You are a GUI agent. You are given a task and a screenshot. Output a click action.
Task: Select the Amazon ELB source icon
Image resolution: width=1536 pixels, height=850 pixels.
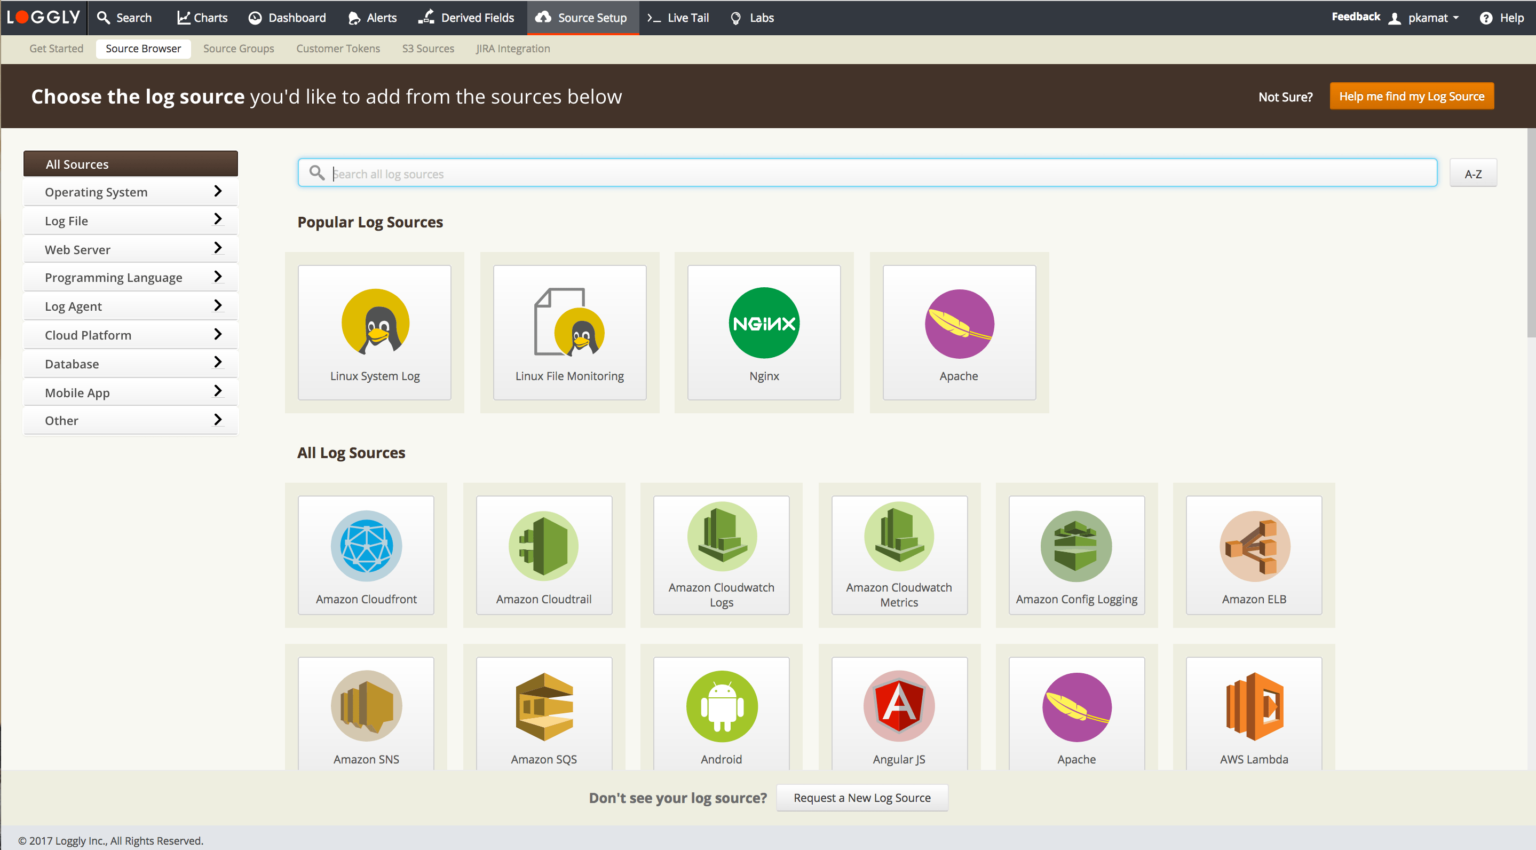[x=1253, y=546]
